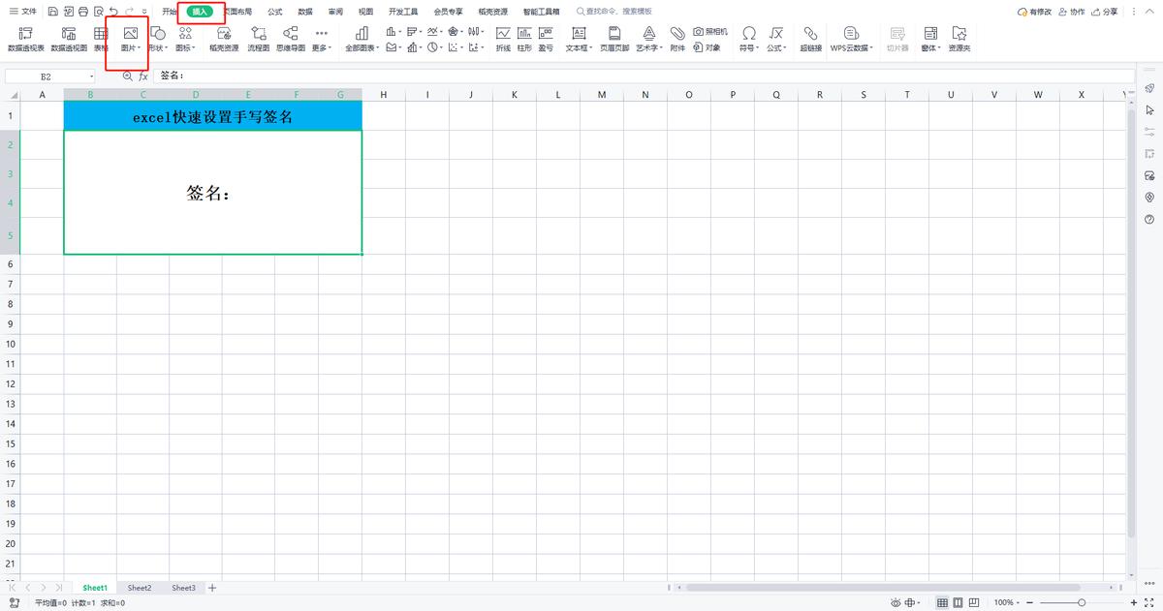Click the normal view icon in status bar
This screenshot has height=611, width=1163.
click(x=942, y=602)
